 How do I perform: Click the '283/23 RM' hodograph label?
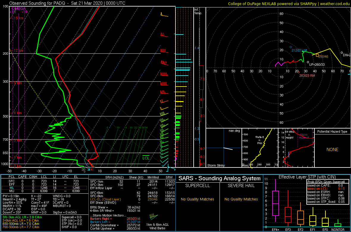(307, 76)
